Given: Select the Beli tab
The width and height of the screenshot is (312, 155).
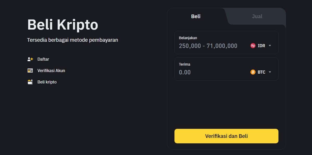Looking at the screenshot, I should tap(196, 16).
